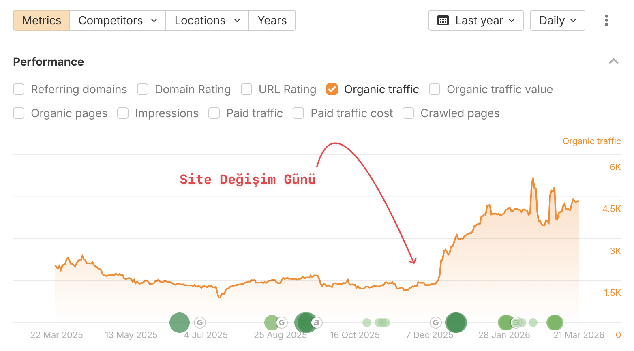The image size is (634, 351).
Task: Click the Google update marker near 4 Jul 2025
Action: (x=199, y=322)
